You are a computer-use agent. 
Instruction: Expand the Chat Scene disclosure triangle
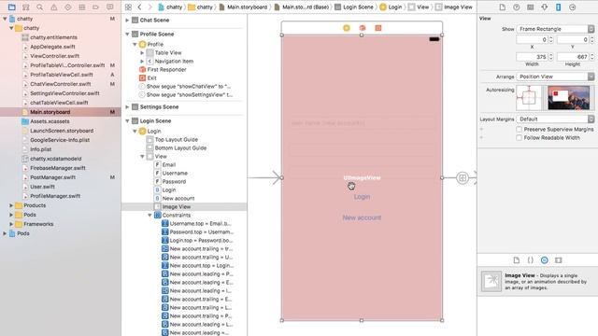point(127,21)
